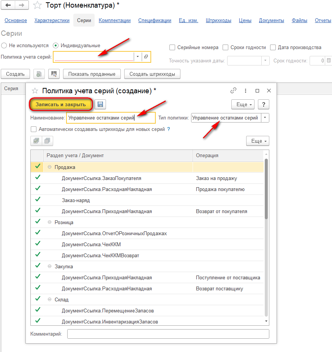Switch to the Характеристики tab
332x352 pixels.
pyautogui.click(x=52, y=21)
